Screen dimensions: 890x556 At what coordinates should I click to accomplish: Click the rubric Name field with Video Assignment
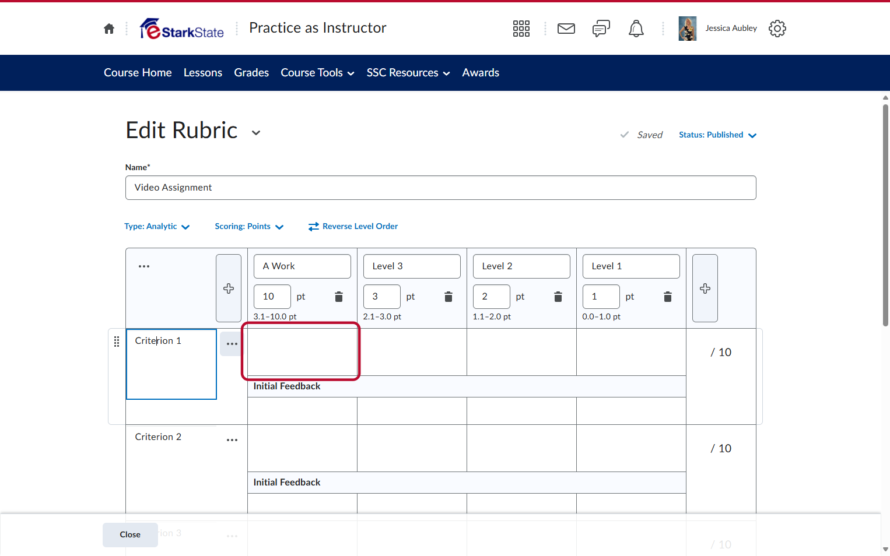(441, 188)
